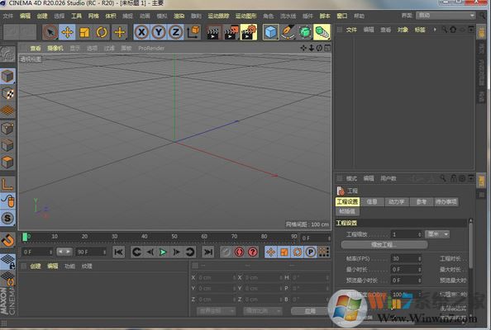491x330 pixels.
Task: Go to end of animation
Action: point(208,252)
